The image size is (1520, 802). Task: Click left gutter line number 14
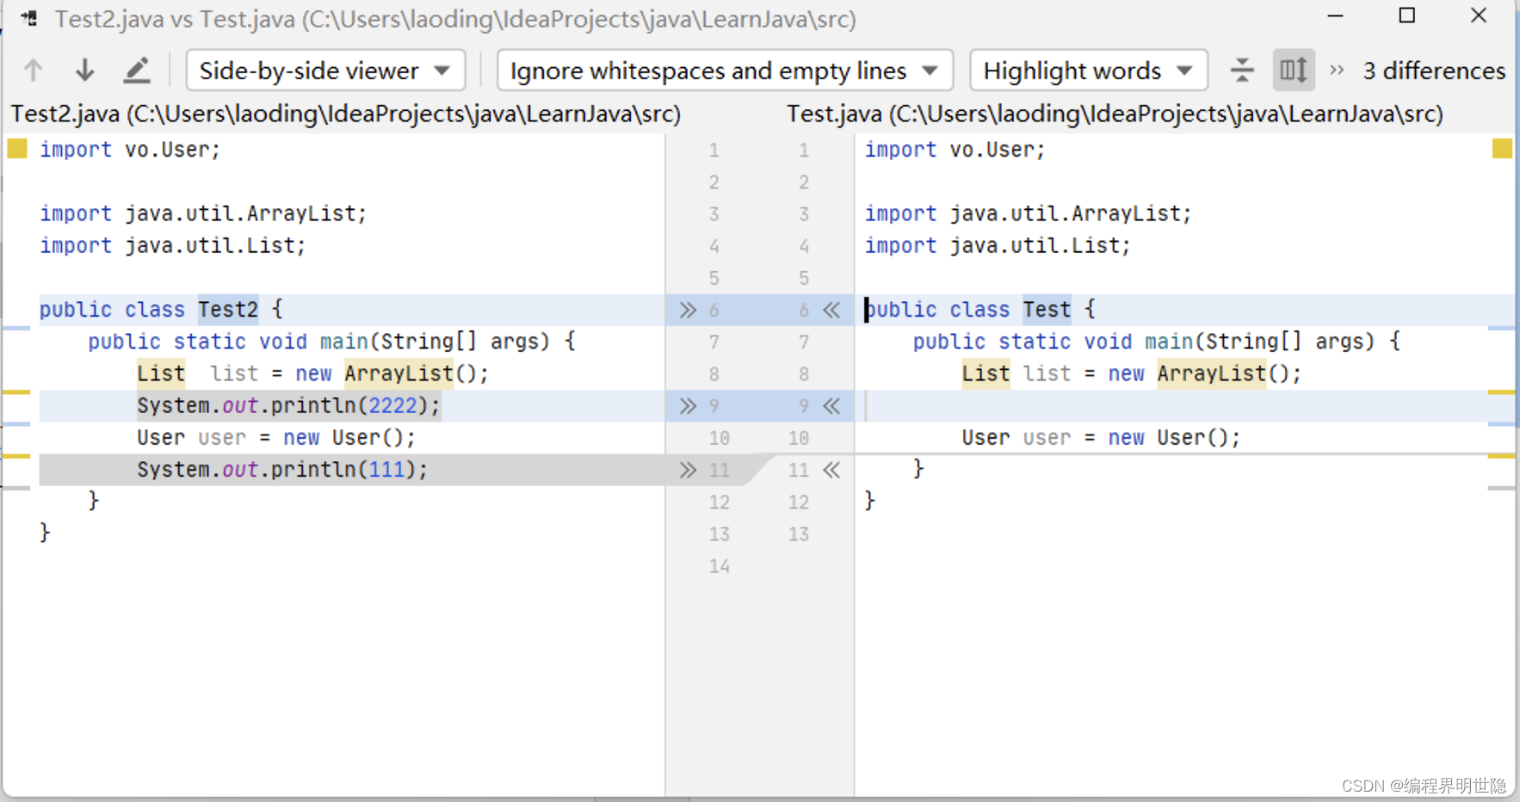tap(720, 566)
